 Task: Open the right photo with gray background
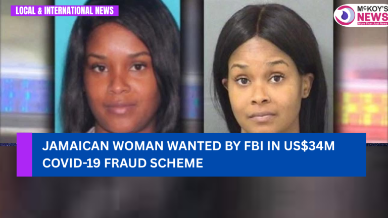point(268,66)
